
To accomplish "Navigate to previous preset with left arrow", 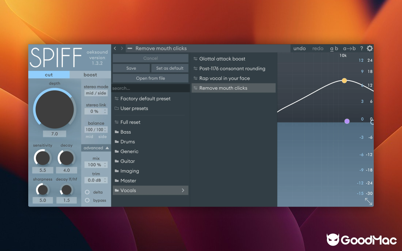I will coord(115,48).
